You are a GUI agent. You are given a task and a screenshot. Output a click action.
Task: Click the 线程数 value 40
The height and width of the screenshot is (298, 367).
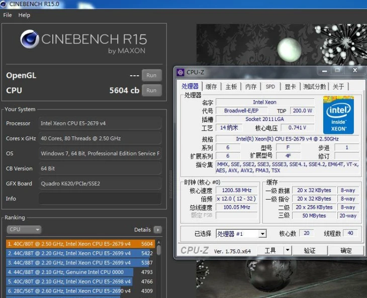pos(350,233)
